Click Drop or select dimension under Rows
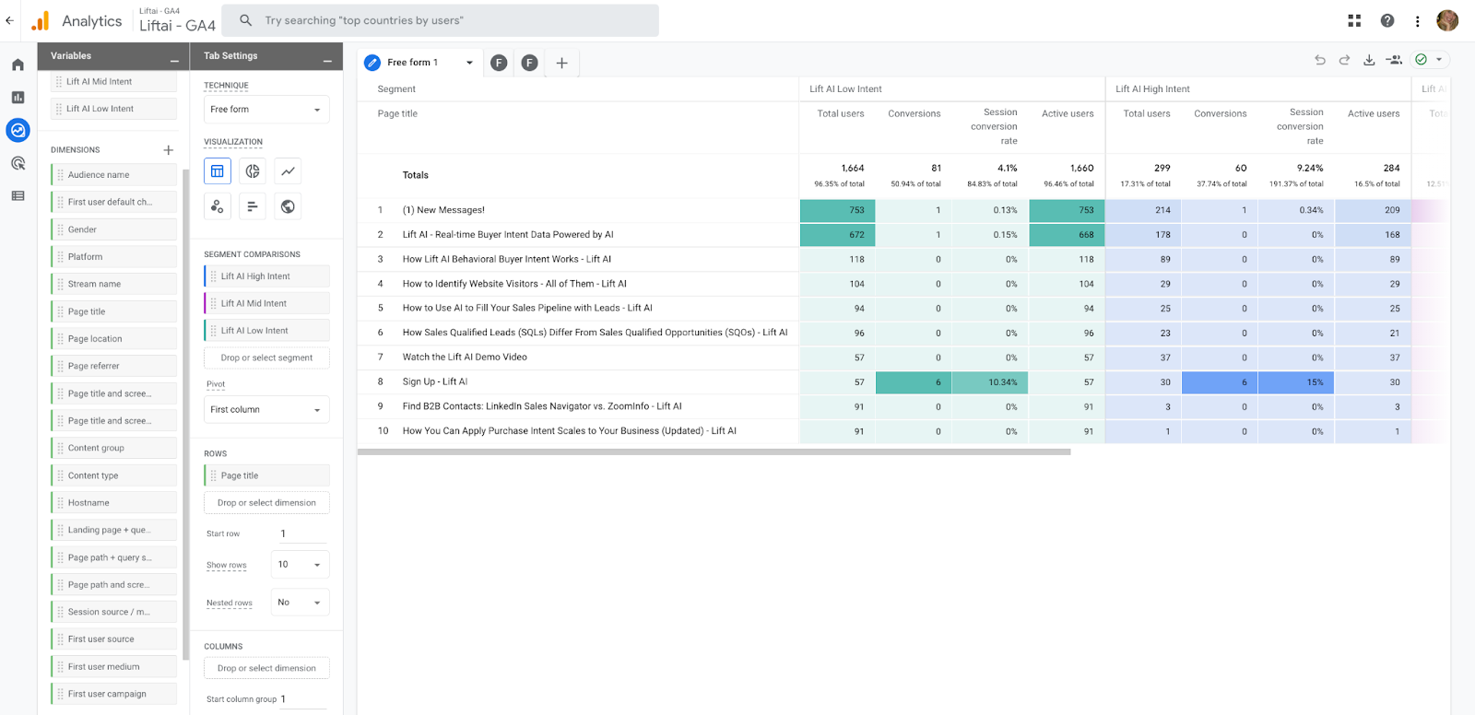 pos(266,503)
